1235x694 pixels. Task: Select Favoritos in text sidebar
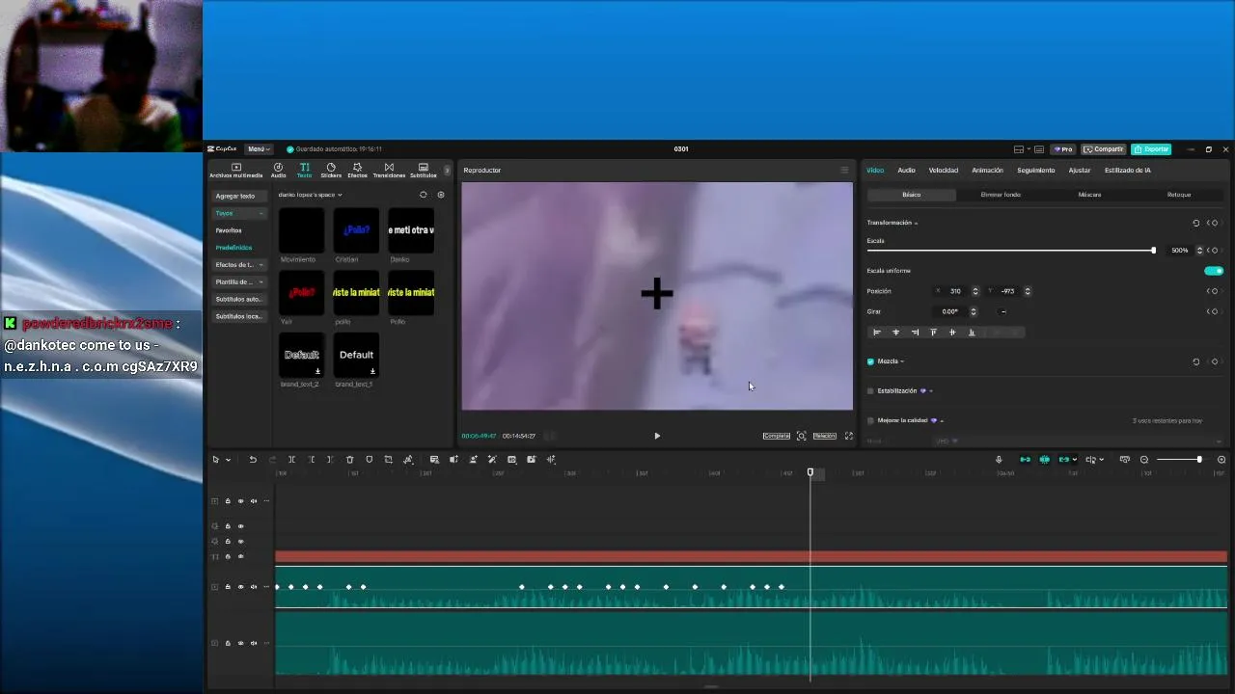[229, 230]
